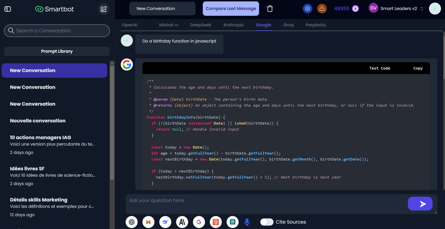
Task: Open the Smart Leaders v2 workspace dropdown
Action: tap(396, 9)
